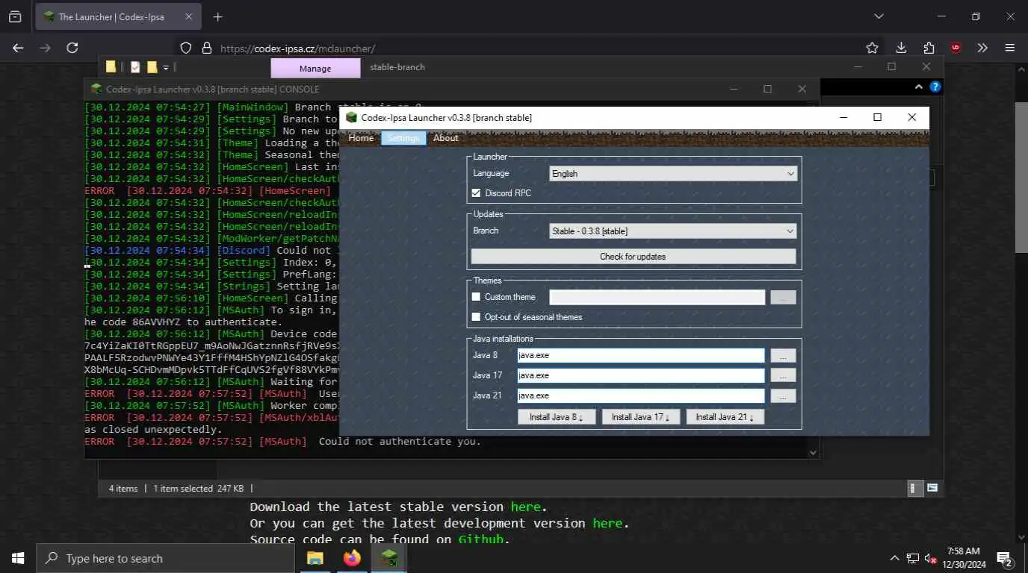
Task: Open the Github source code link
Action: [x=480, y=539]
